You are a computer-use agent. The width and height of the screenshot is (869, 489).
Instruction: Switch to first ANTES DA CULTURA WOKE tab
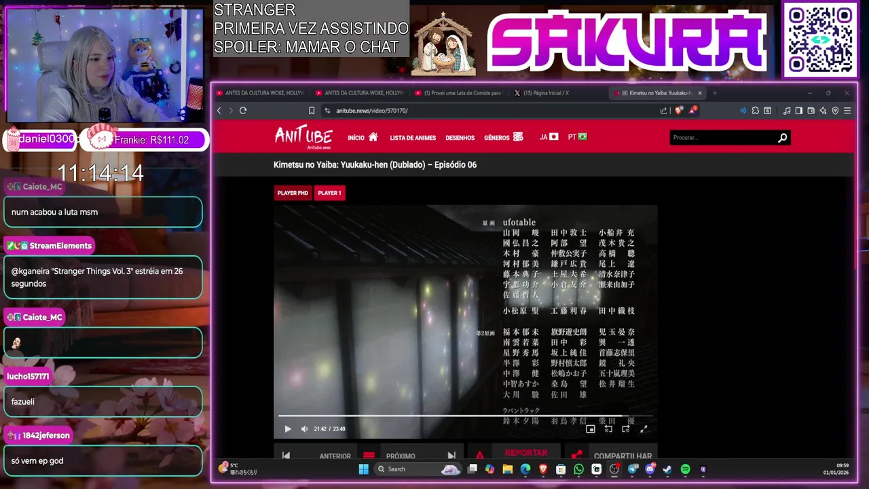tap(260, 93)
